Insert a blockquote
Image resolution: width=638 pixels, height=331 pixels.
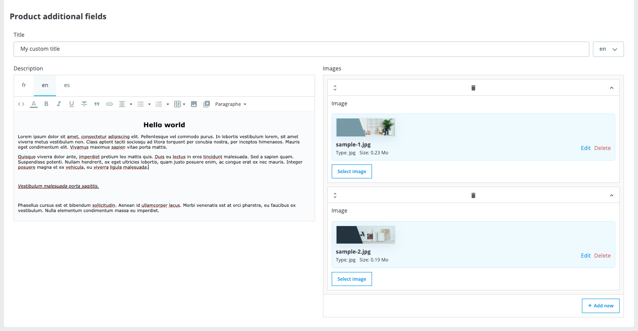[x=97, y=104]
